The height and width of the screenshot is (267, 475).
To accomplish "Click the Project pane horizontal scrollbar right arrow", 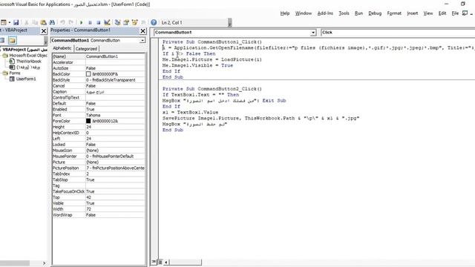I will pyautogui.click(x=45, y=263).
